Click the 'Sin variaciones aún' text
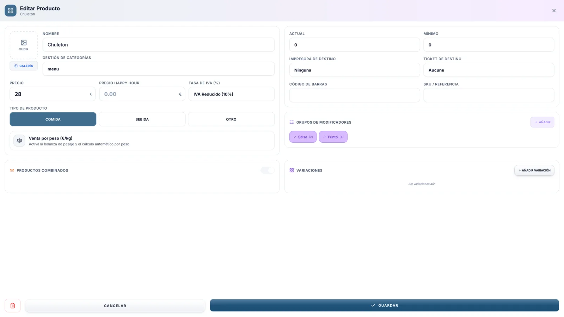The height and width of the screenshot is (317, 564). (422, 184)
